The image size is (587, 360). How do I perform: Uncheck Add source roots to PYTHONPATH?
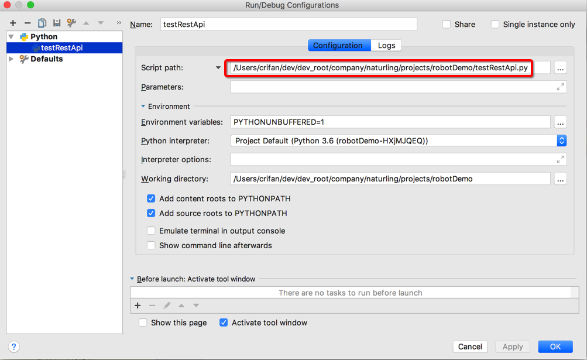coord(151,213)
